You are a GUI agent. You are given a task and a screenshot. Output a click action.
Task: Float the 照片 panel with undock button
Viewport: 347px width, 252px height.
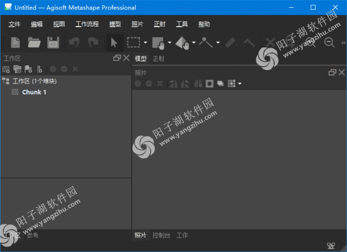click(x=332, y=72)
